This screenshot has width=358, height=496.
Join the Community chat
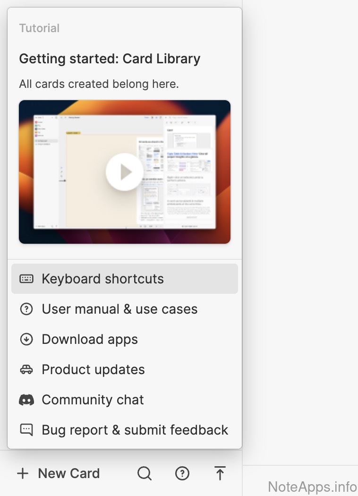click(93, 400)
